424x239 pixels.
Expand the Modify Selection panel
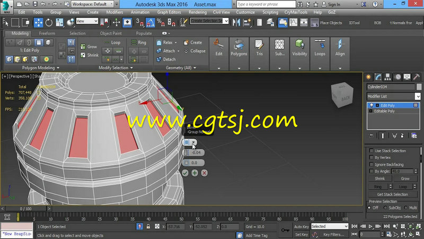click(x=116, y=68)
